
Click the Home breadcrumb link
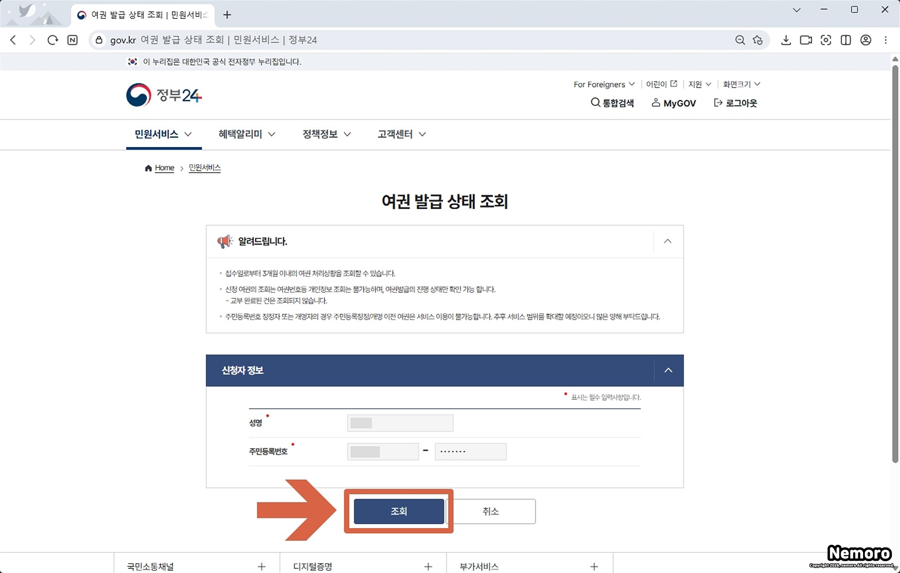(164, 168)
